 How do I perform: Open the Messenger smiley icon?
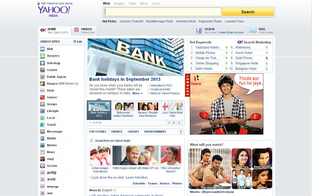[x=42, y=132]
